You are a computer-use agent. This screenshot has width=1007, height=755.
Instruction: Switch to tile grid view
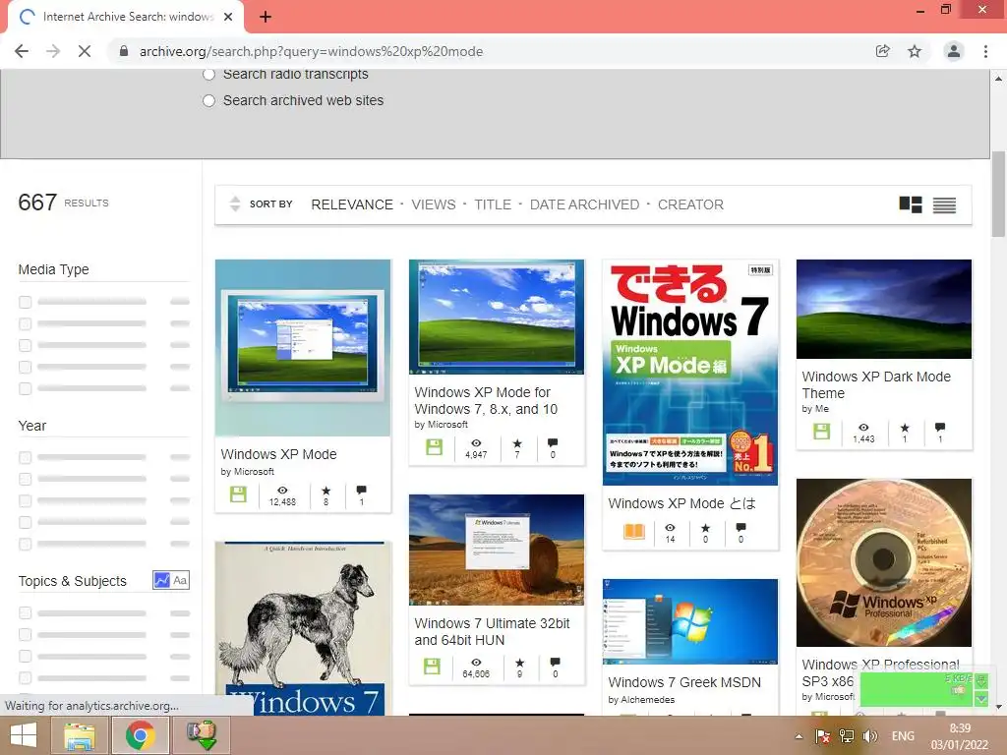[910, 204]
